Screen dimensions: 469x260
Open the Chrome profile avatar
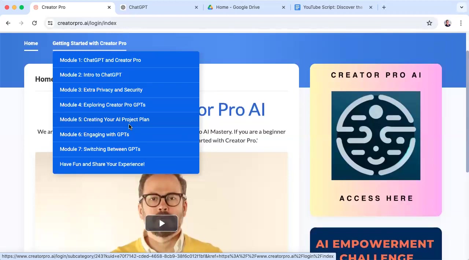click(x=448, y=23)
